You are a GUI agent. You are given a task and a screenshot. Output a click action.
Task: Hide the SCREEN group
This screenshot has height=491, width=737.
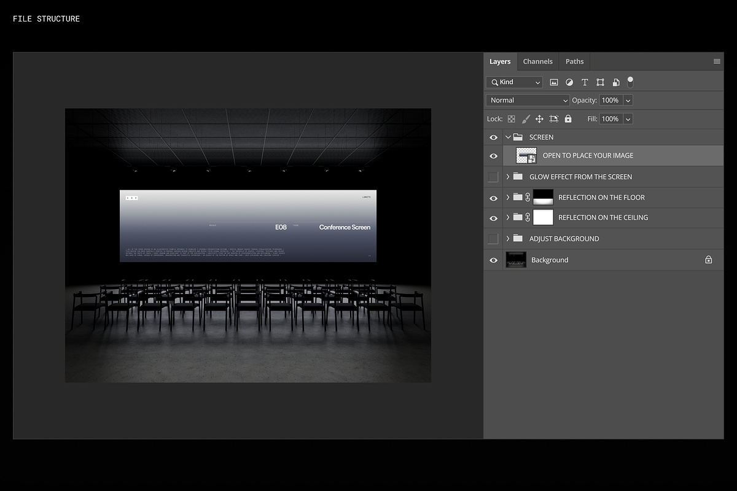point(493,137)
